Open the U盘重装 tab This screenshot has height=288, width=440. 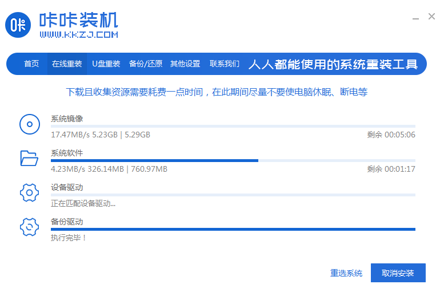(106, 64)
